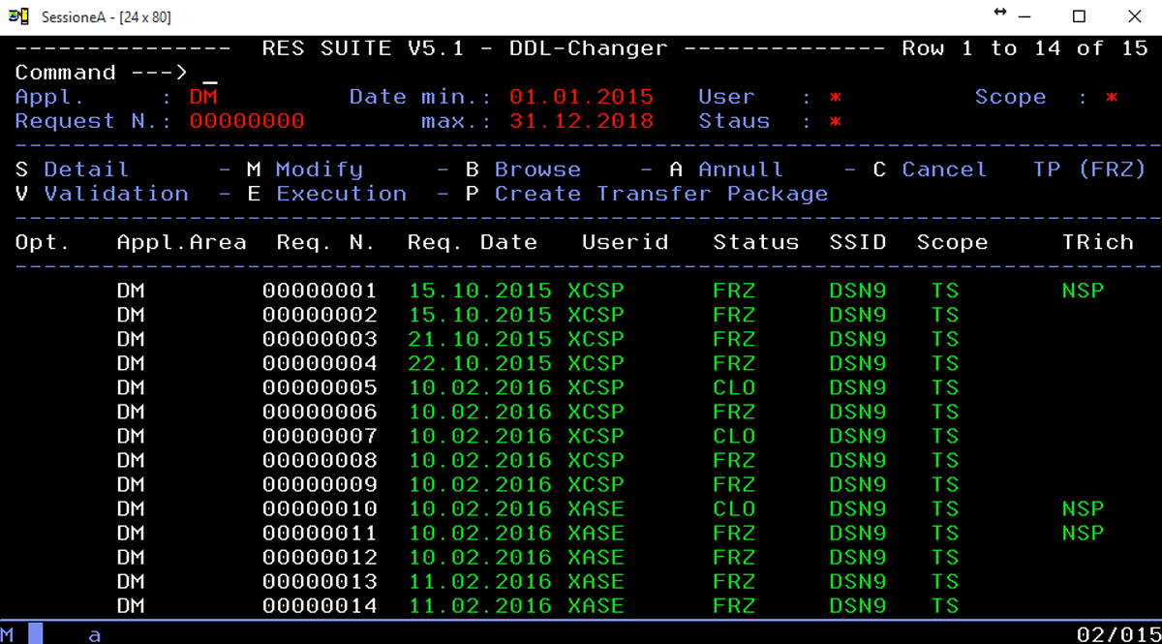Click TS scope in row 00000002

point(945,315)
